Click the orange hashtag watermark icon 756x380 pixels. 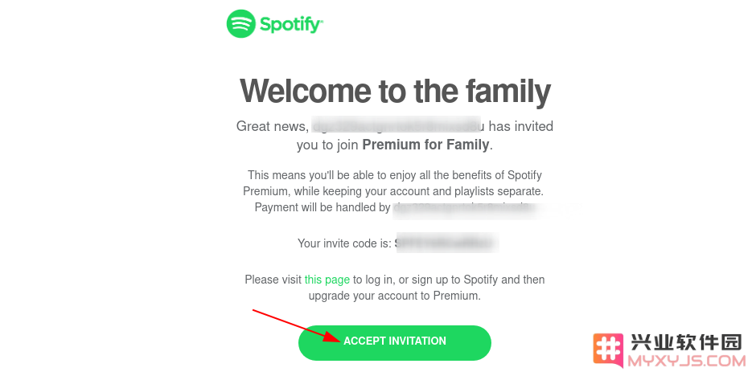pos(607,350)
